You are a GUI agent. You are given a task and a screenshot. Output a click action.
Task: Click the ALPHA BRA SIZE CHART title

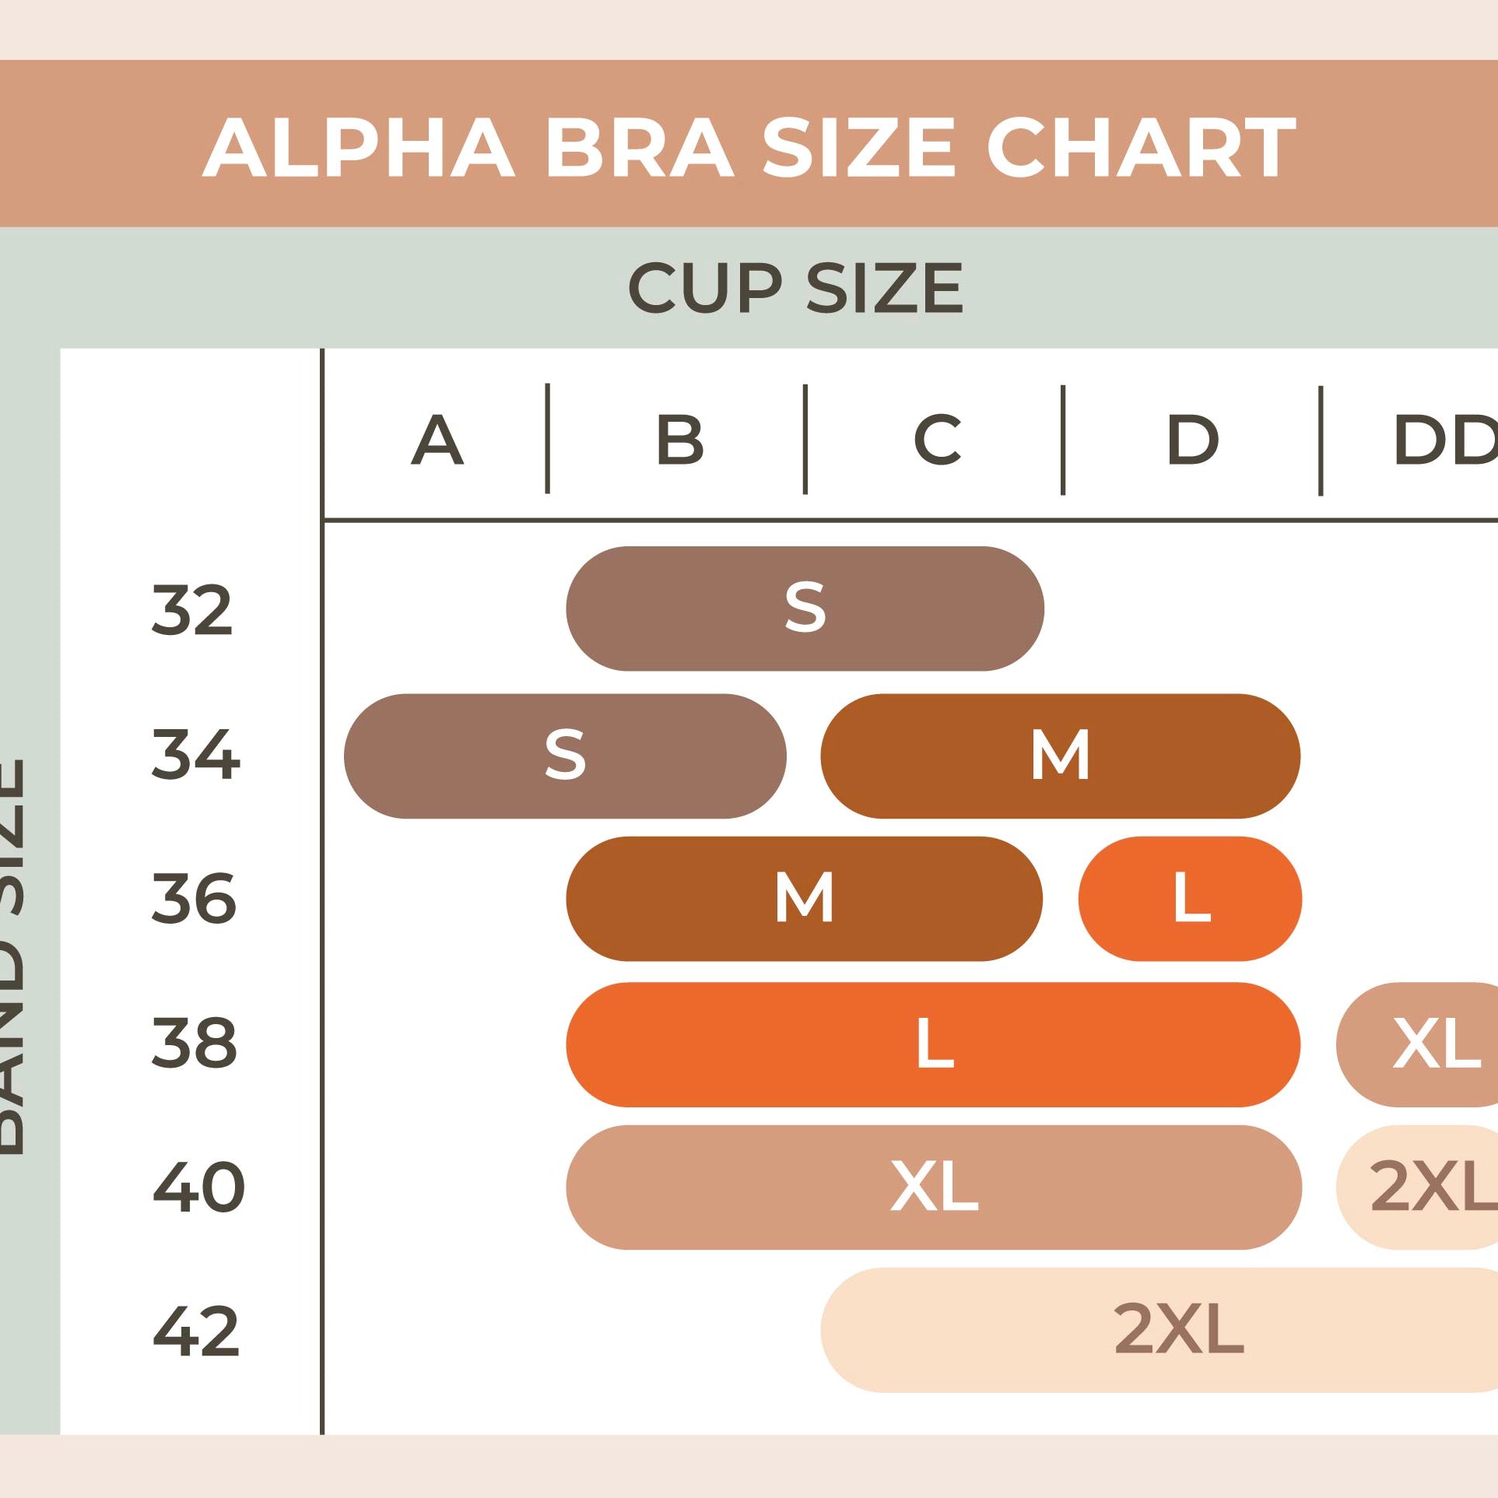click(749, 147)
